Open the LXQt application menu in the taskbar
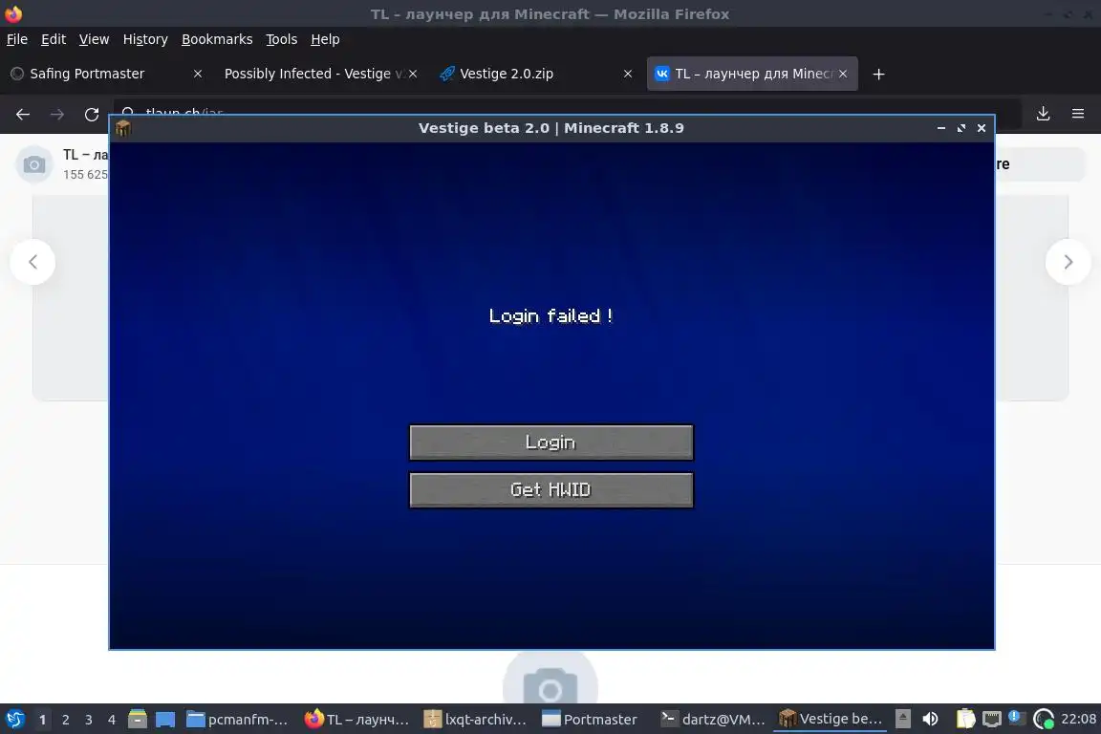 tap(14, 720)
